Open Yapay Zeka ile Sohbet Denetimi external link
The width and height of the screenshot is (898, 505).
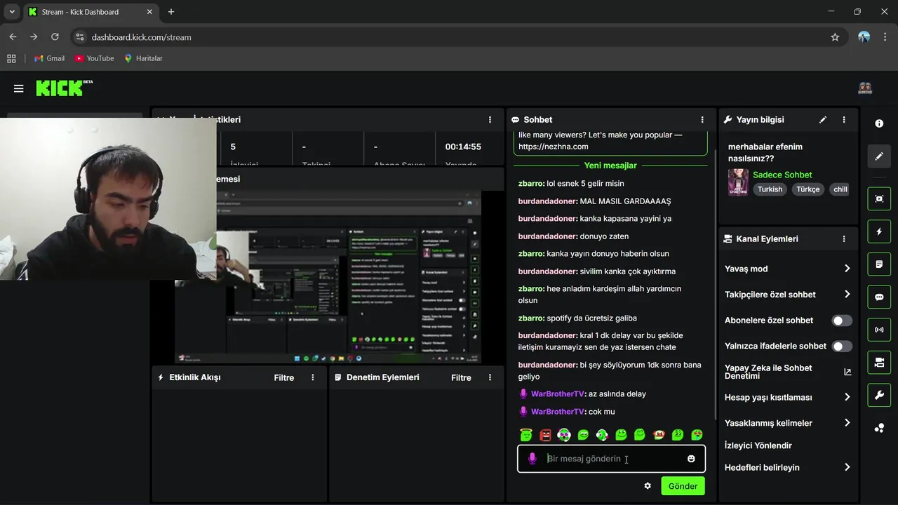pos(847,372)
